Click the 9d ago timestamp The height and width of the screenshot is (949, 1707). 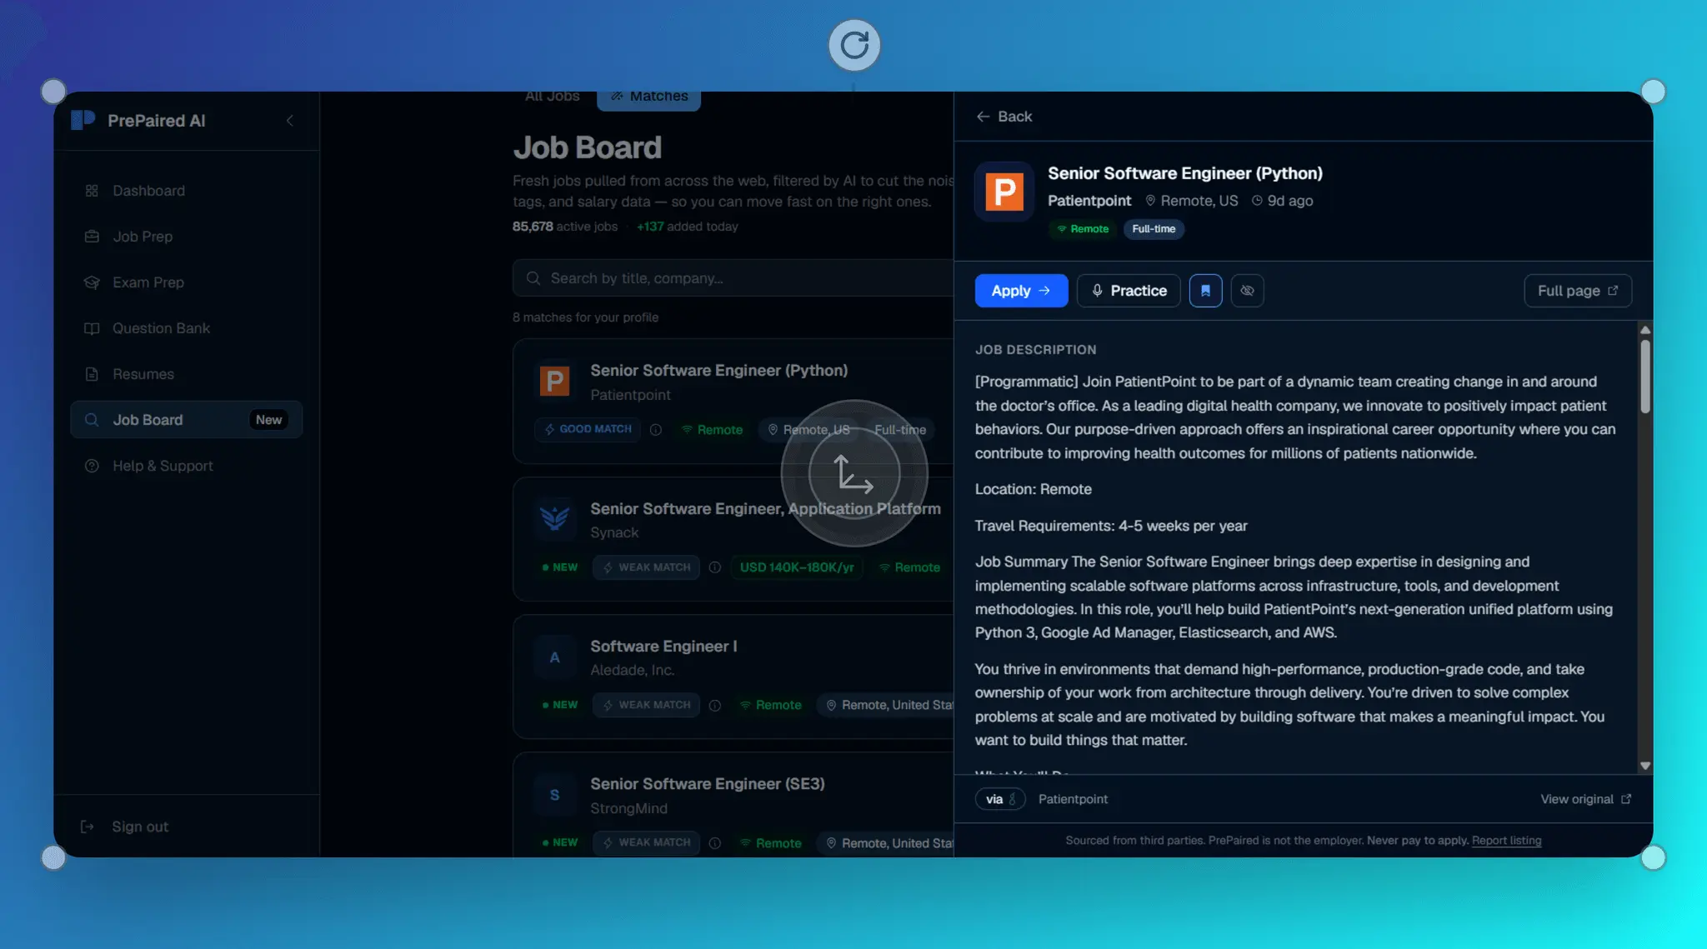coord(1282,201)
